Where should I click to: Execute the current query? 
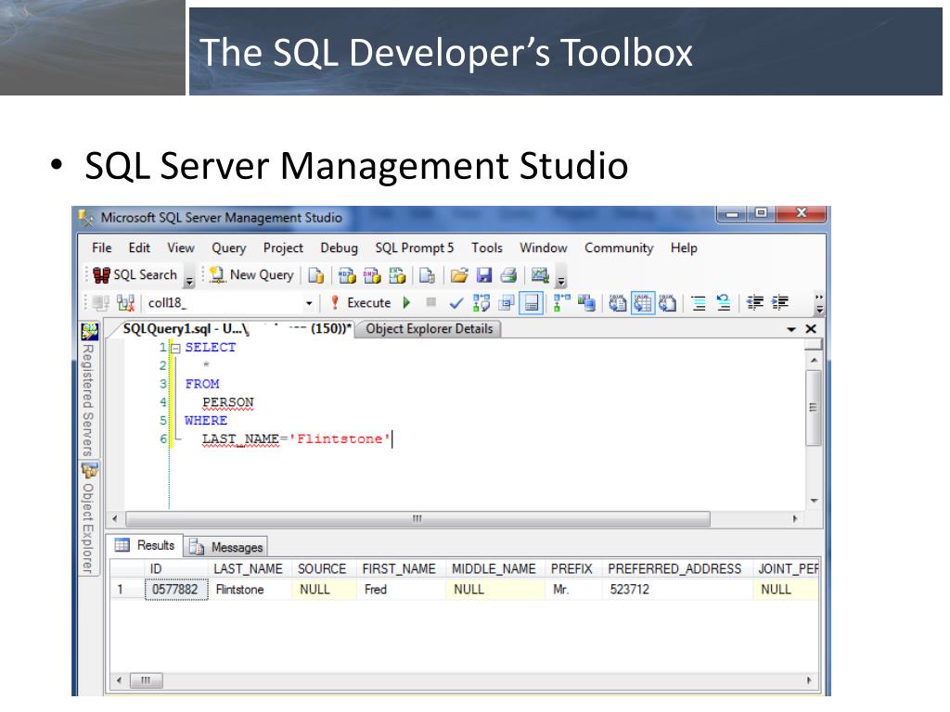[361, 303]
